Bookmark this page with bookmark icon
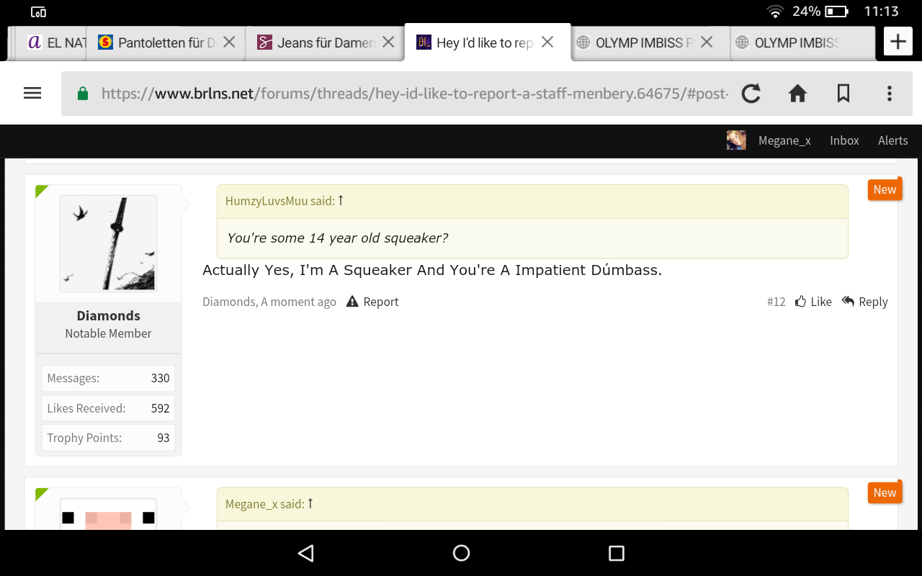The width and height of the screenshot is (922, 576). 843,93
